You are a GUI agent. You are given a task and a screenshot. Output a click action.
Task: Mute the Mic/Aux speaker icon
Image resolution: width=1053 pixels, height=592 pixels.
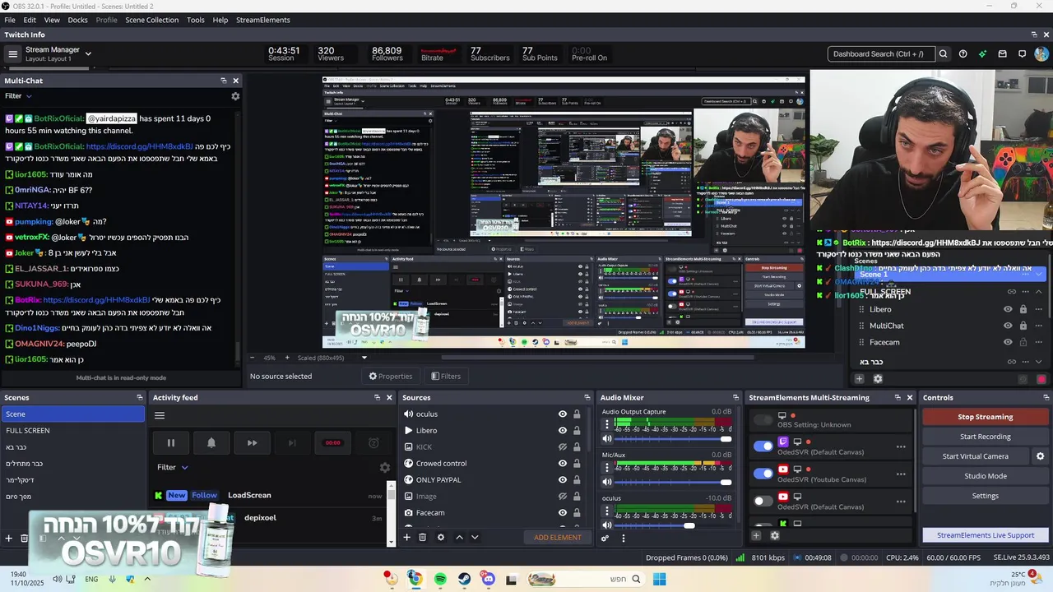607,482
